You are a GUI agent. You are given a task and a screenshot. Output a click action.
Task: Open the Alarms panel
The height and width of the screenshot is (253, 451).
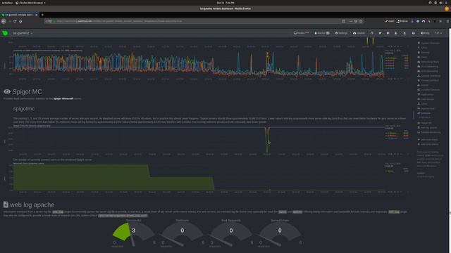[x=322, y=33]
